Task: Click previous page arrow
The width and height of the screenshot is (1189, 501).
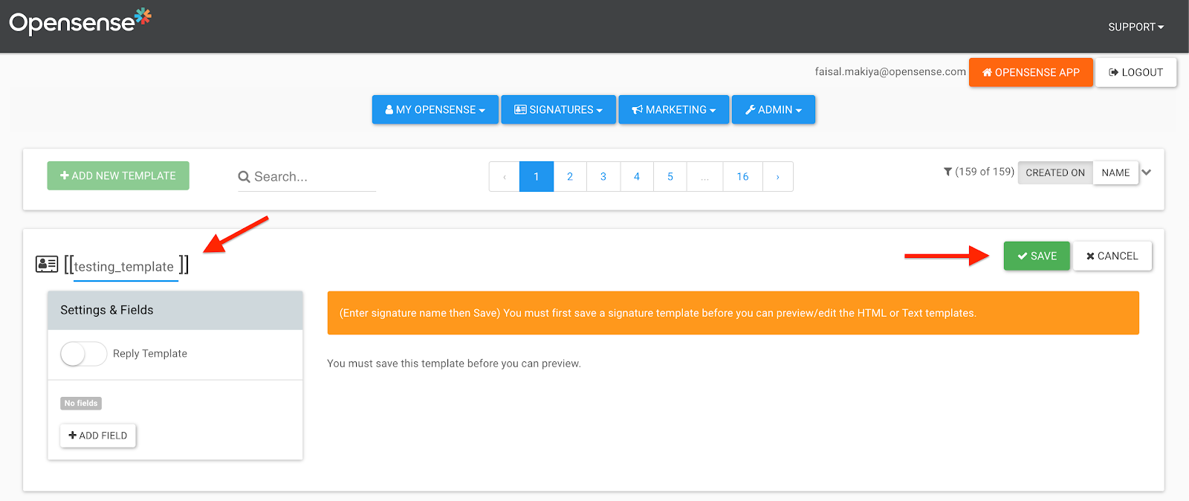Action: pos(505,177)
